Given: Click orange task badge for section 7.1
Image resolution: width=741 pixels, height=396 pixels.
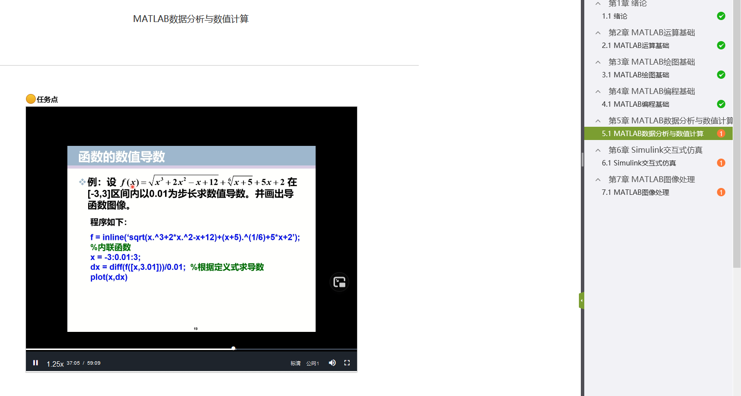Looking at the screenshot, I should click(721, 192).
